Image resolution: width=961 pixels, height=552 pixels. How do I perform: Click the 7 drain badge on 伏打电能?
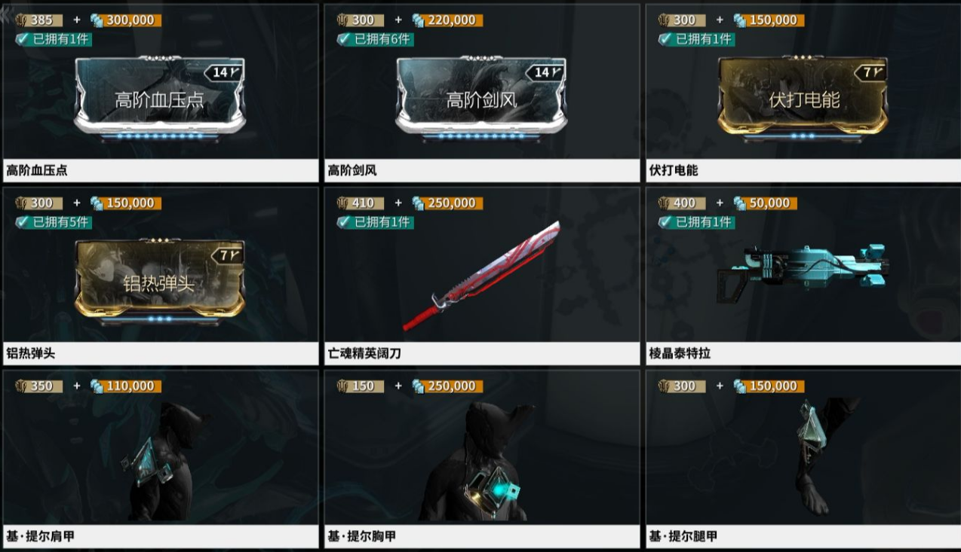(871, 72)
